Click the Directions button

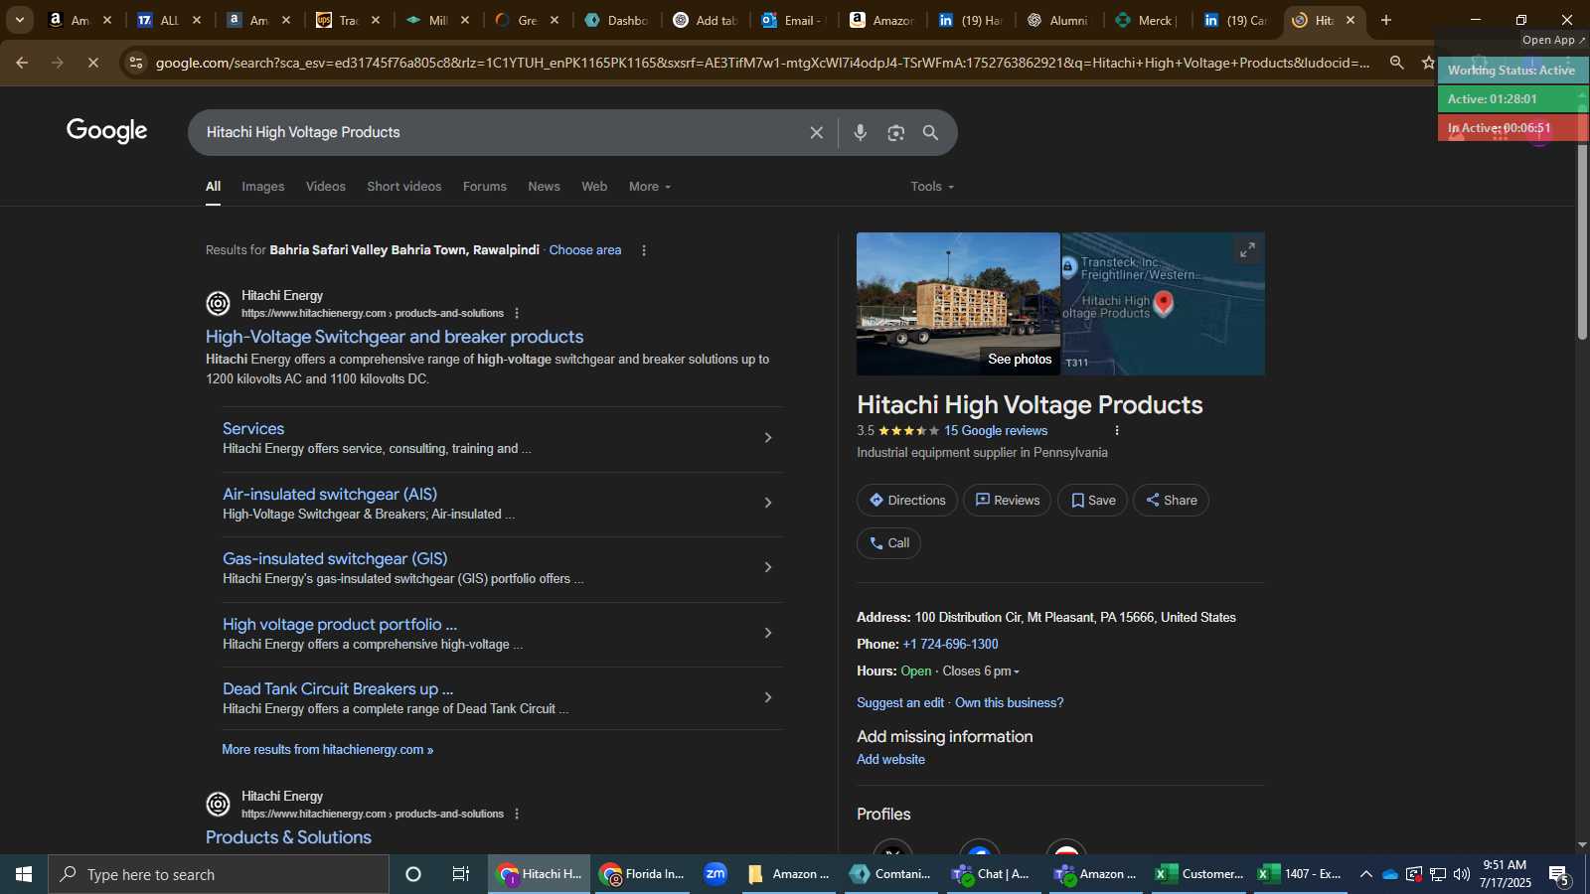(907, 501)
